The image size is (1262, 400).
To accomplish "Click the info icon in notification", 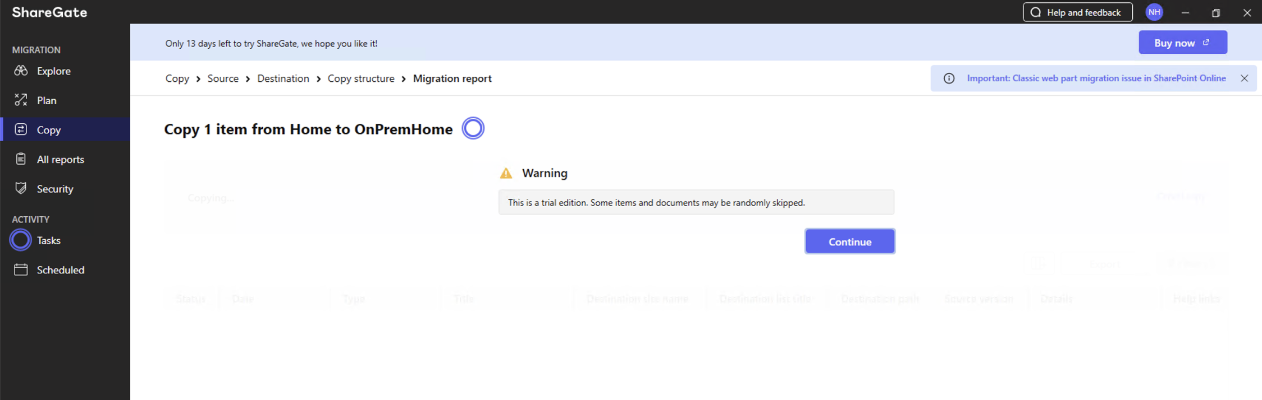I will 949,78.
